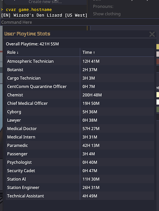The image size is (159, 211).
Task: Click the 19H 50M time value
Action: coord(91,104)
